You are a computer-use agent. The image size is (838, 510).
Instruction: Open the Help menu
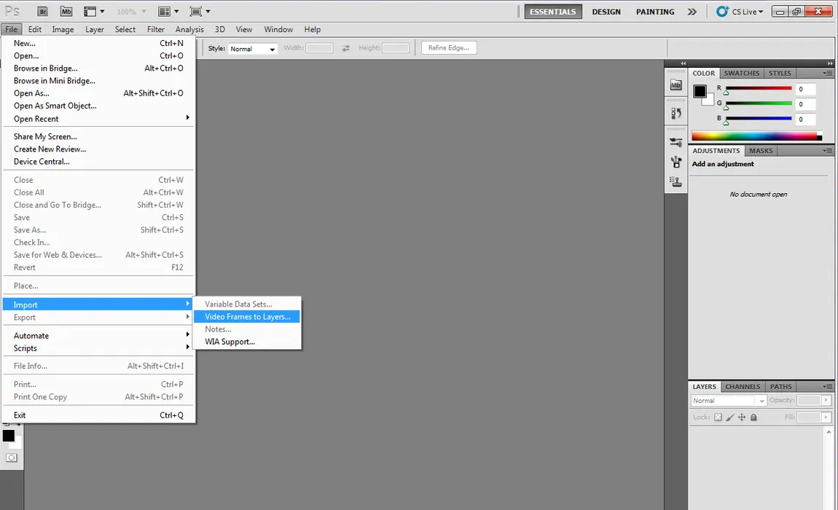pyautogui.click(x=312, y=29)
